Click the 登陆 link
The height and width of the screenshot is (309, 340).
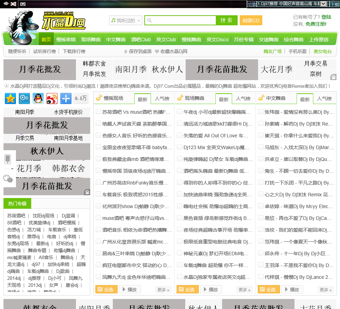[326, 17]
